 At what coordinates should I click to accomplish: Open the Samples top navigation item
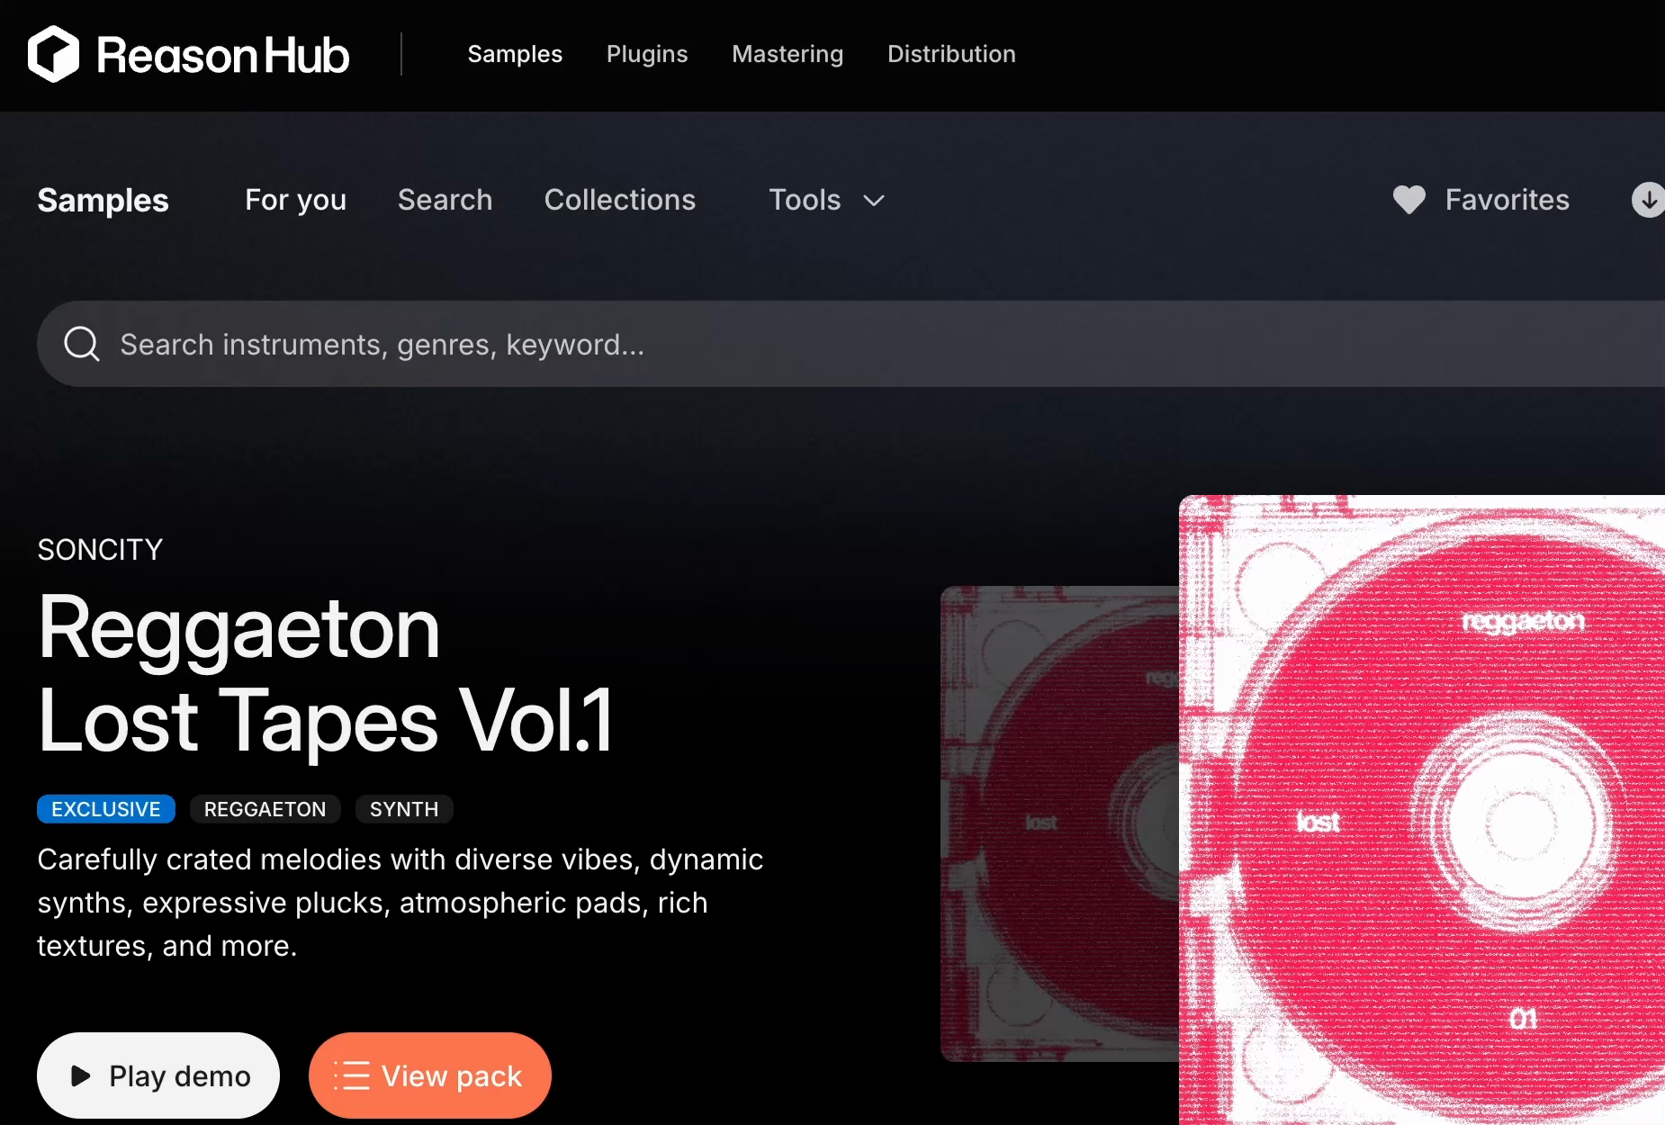[515, 54]
